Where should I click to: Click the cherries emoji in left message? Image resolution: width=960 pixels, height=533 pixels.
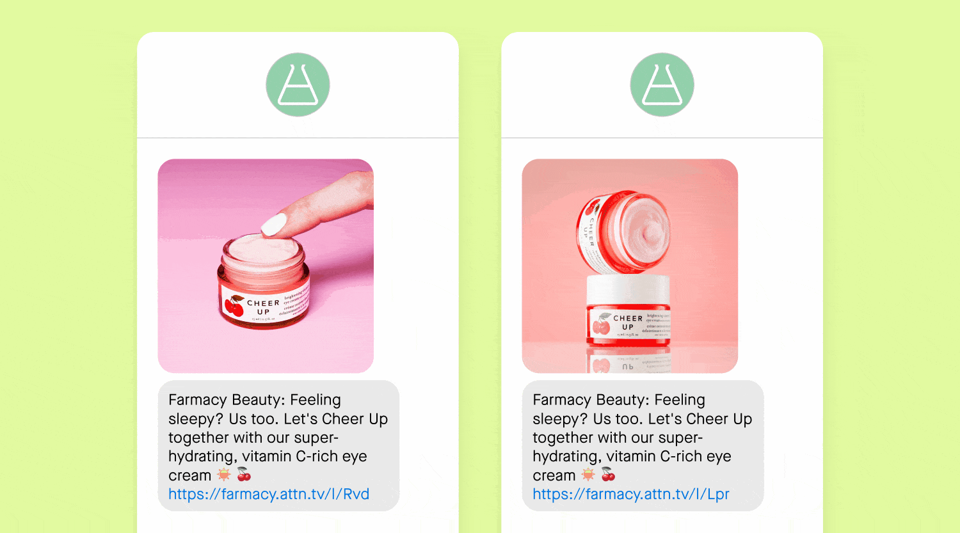tap(244, 475)
